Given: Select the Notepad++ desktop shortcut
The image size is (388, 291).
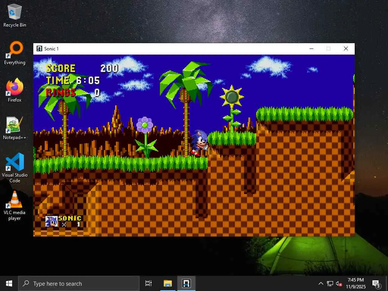Looking at the screenshot, I should (x=15, y=128).
